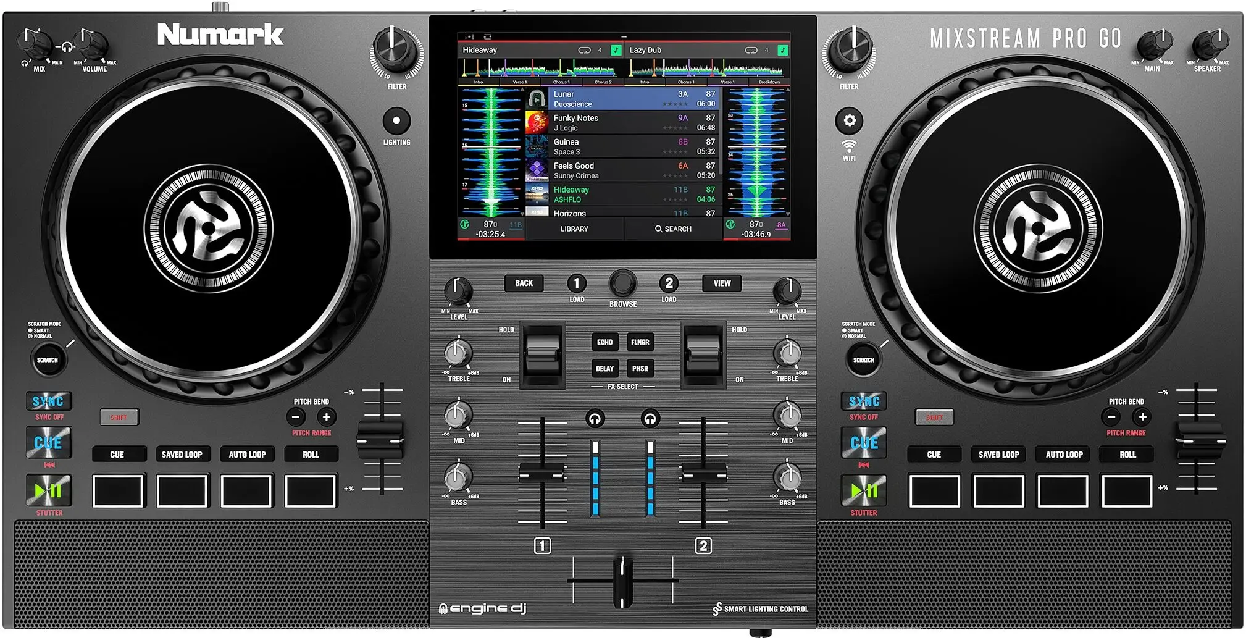Viewport: 1246px width, 638px height.
Task: Click the crossfader at the bottom center
Action: 622,581
